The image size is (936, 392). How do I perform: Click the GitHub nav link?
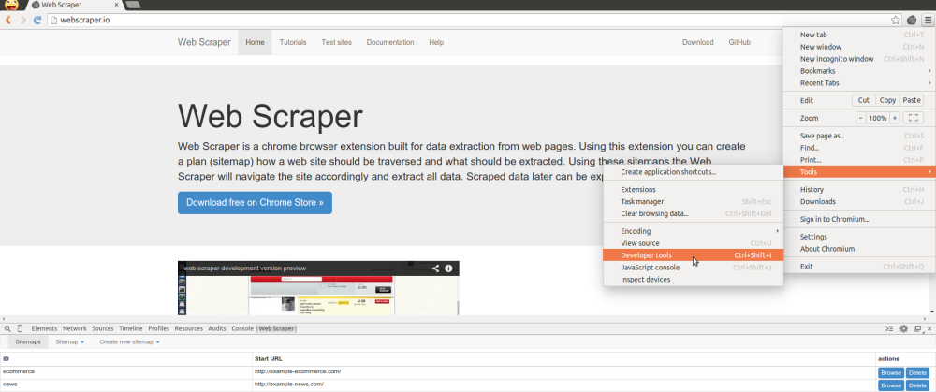(739, 42)
